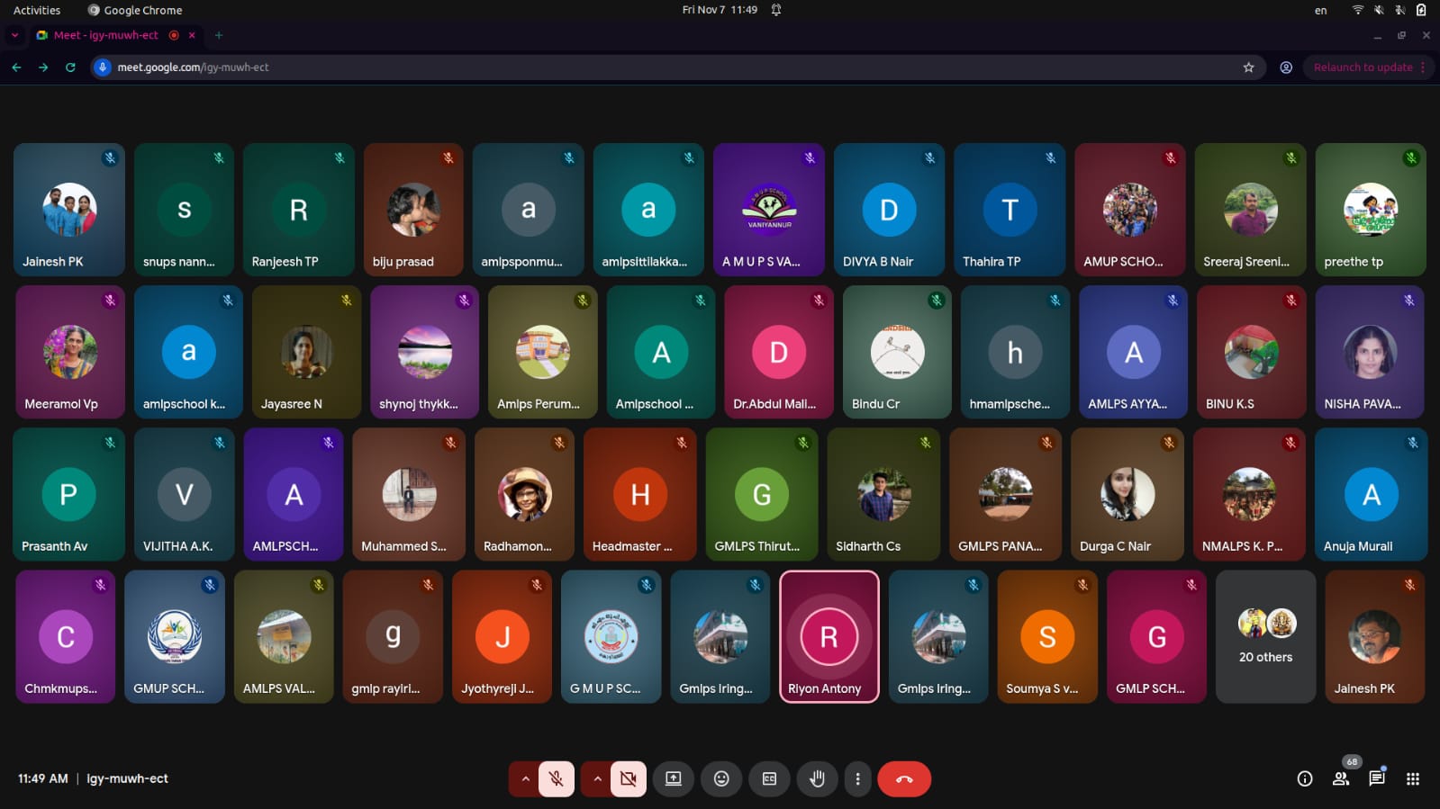Open the present screen (share) option
The width and height of the screenshot is (1440, 809).
(x=673, y=779)
